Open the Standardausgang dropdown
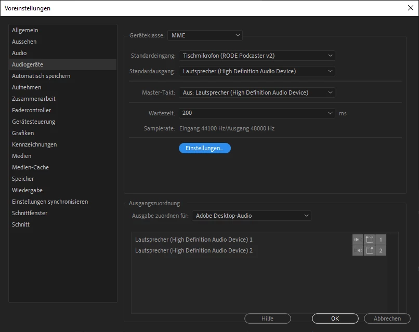Screen dimensions: 419x332 pyautogui.click(x=257, y=71)
